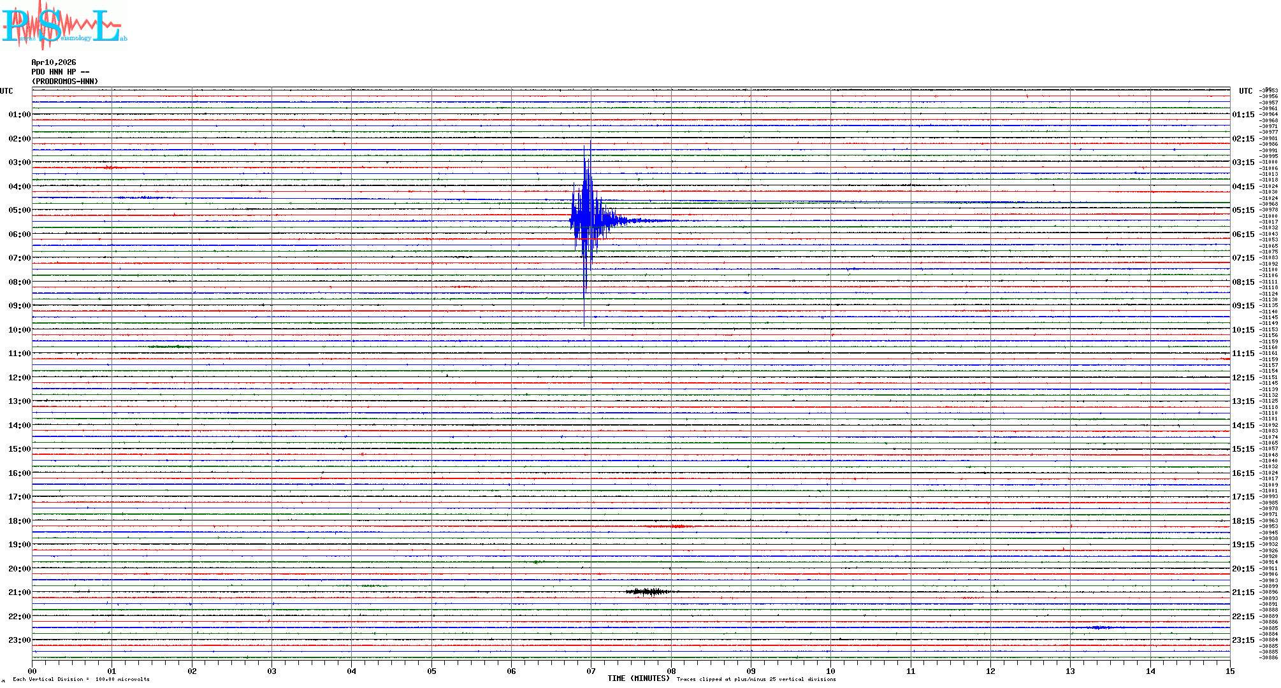Click the 23:15 label on the right
Viewport: 1281px width, 688px height.
coord(1243,640)
